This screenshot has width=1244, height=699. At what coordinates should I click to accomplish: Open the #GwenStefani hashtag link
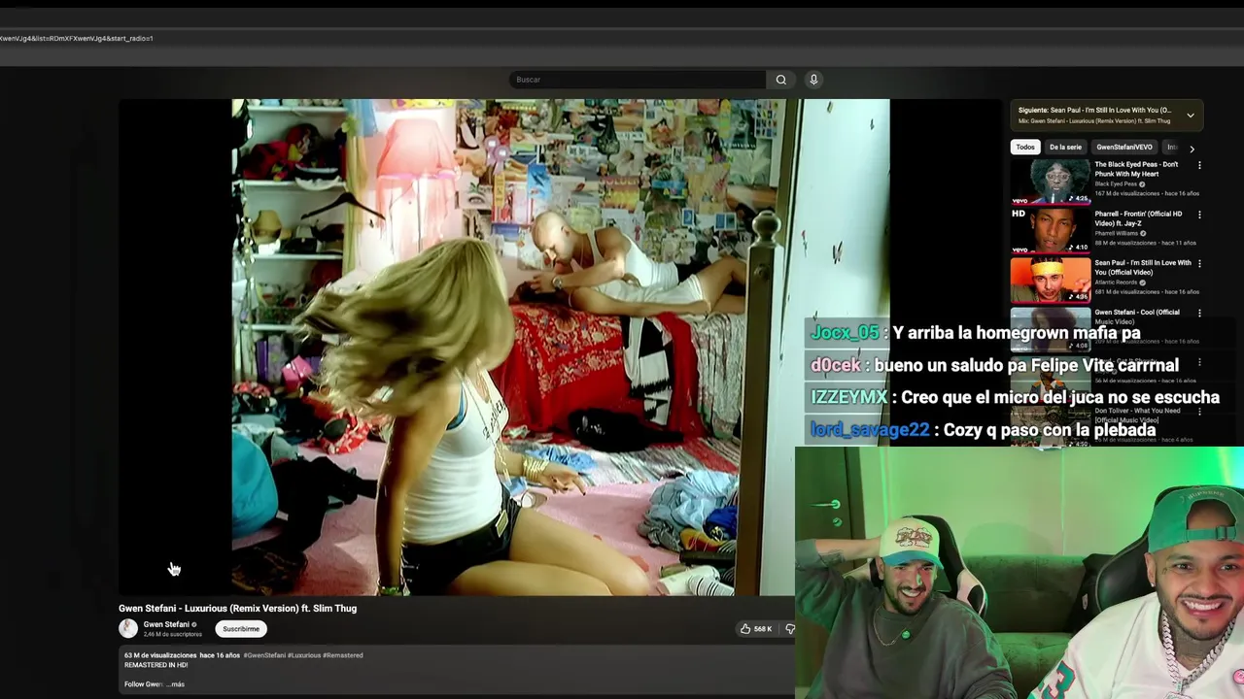tap(264, 655)
